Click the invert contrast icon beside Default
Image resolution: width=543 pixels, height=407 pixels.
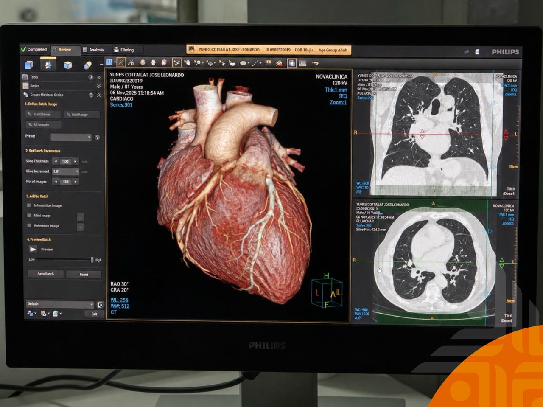point(100,304)
